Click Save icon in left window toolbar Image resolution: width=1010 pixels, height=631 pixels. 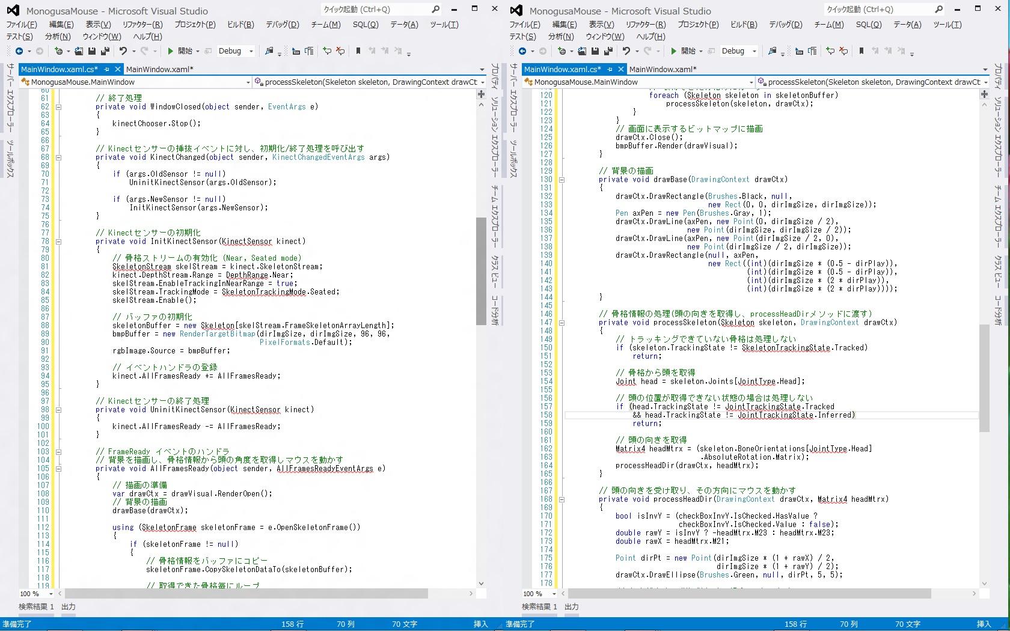[x=92, y=51]
